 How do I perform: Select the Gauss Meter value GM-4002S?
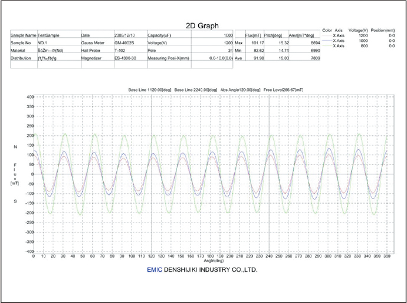click(x=126, y=43)
